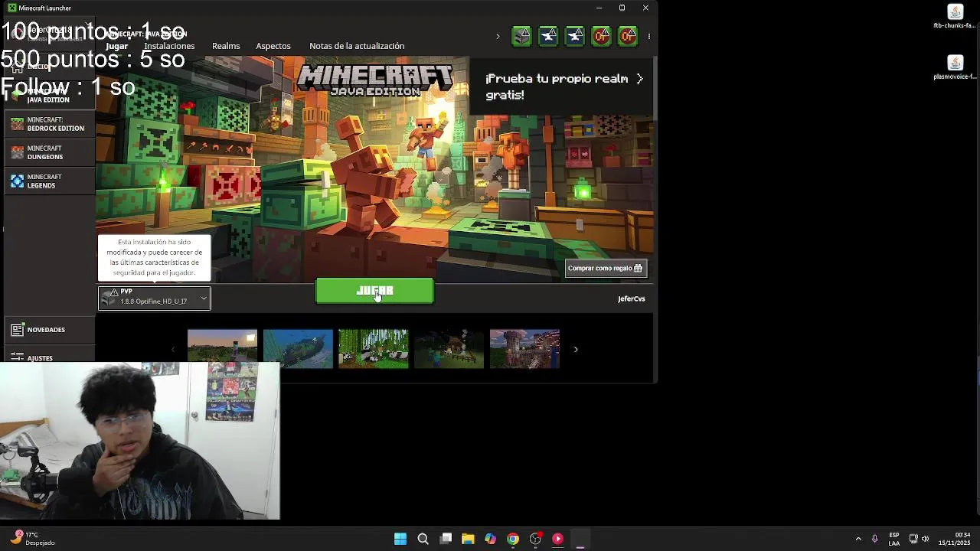
Task: Open the PVP installation selector dropdown
Action: tap(154, 298)
